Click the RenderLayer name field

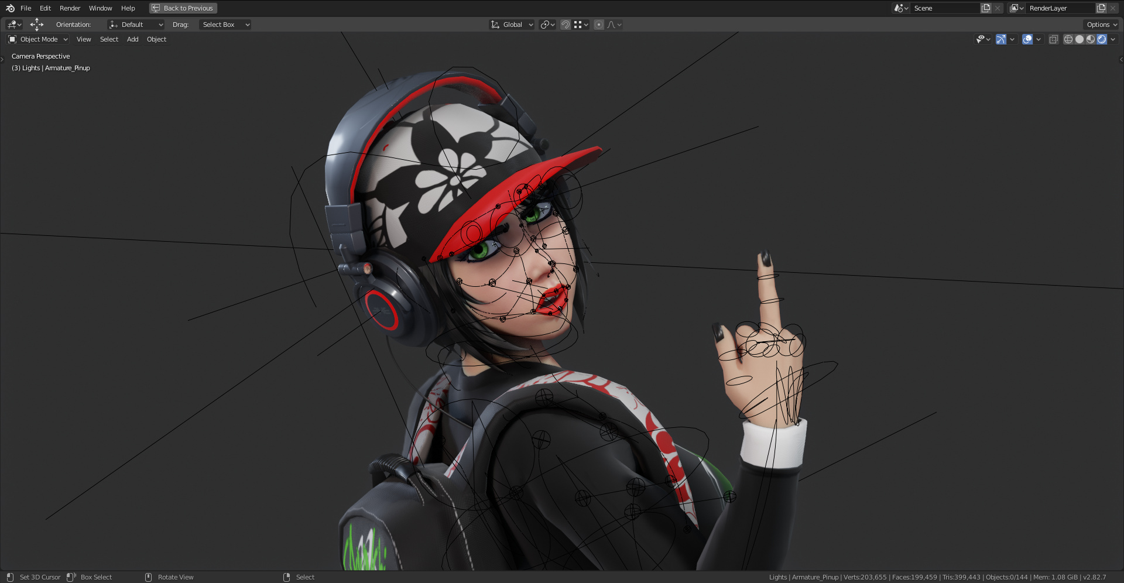[1060, 8]
